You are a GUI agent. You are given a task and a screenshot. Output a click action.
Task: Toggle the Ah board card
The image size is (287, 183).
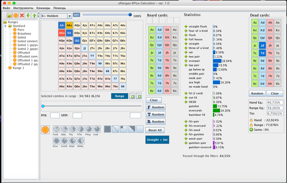pyautogui.click(x=167, y=30)
